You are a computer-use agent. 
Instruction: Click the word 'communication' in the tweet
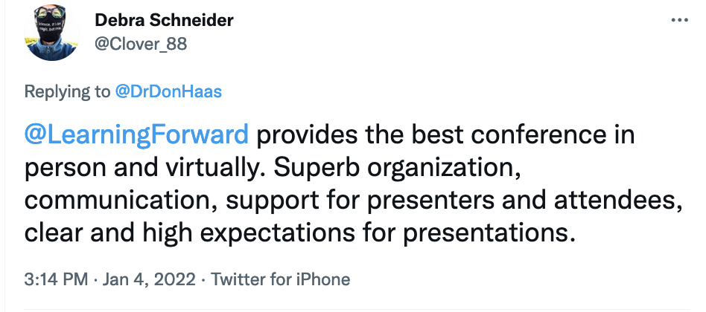(116, 201)
